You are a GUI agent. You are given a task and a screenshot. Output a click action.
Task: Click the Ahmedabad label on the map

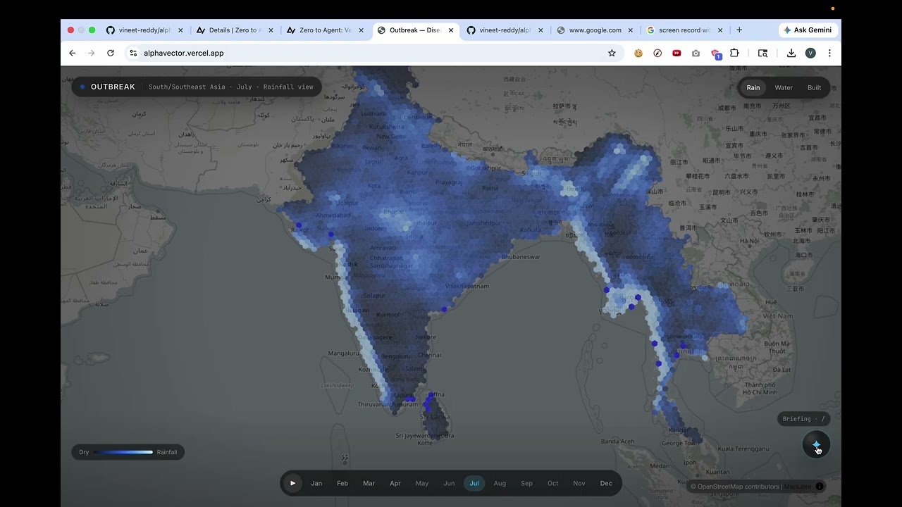[x=333, y=215]
